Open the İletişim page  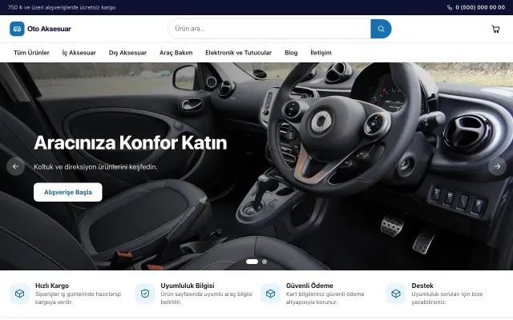click(321, 53)
